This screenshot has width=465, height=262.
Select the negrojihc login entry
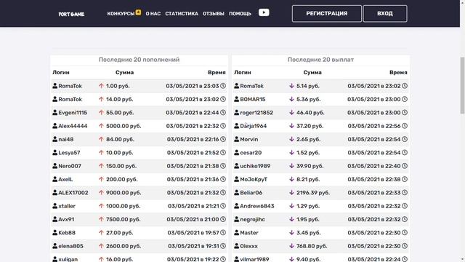pos(252,220)
